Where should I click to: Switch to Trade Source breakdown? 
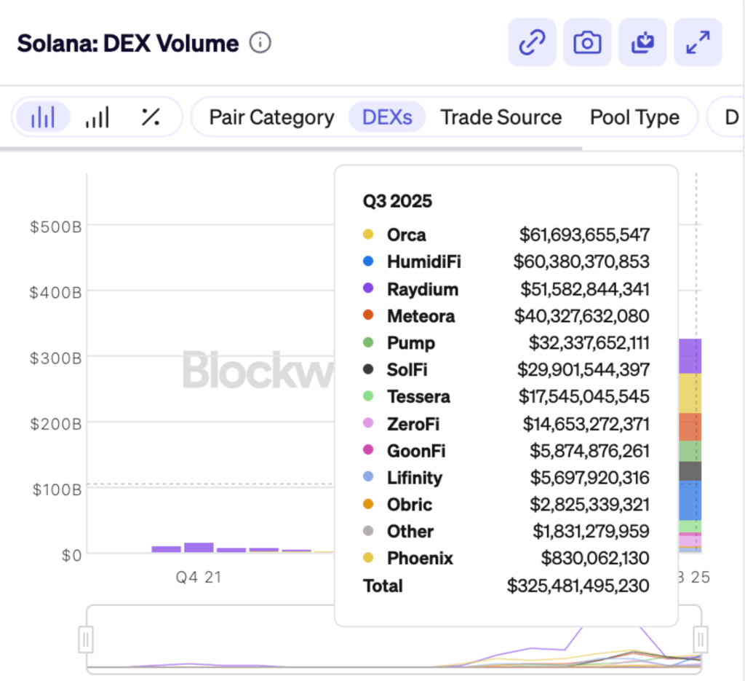[x=501, y=117]
